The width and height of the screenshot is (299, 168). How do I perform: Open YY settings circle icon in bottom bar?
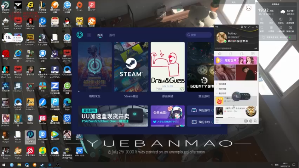tap(250, 121)
